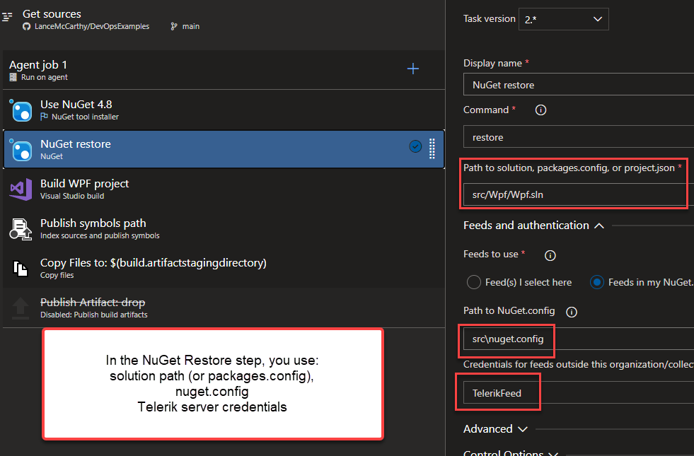Click info icon next to Path to NuGet.config

tap(572, 312)
